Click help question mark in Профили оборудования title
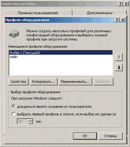130x147 pixels. coord(117,20)
